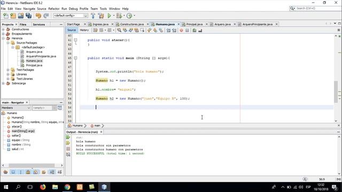The width and height of the screenshot is (342, 192).
Task: Switch to the Arquero.java tab
Action: [222, 24]
